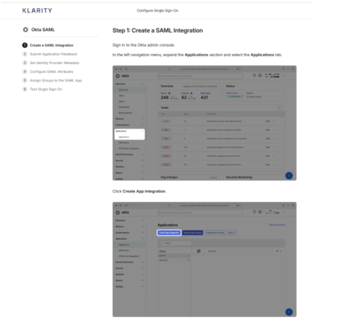Click the Okta SAML ring icon
Viewport: 347px width, 321px height.
(x=26, y=29)
